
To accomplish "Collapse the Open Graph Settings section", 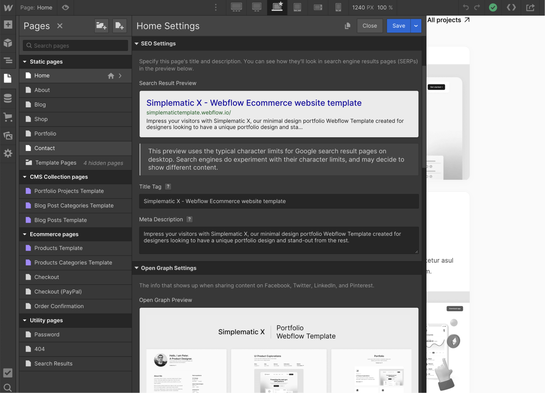I will pos(137,268).
